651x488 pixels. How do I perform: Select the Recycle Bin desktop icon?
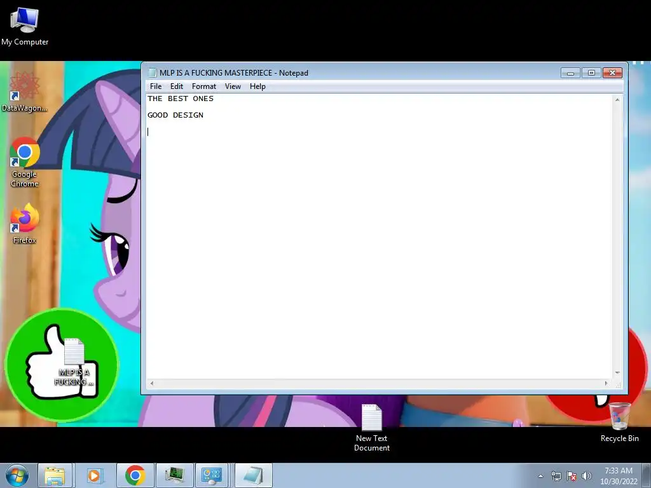[x=619, y=423]
